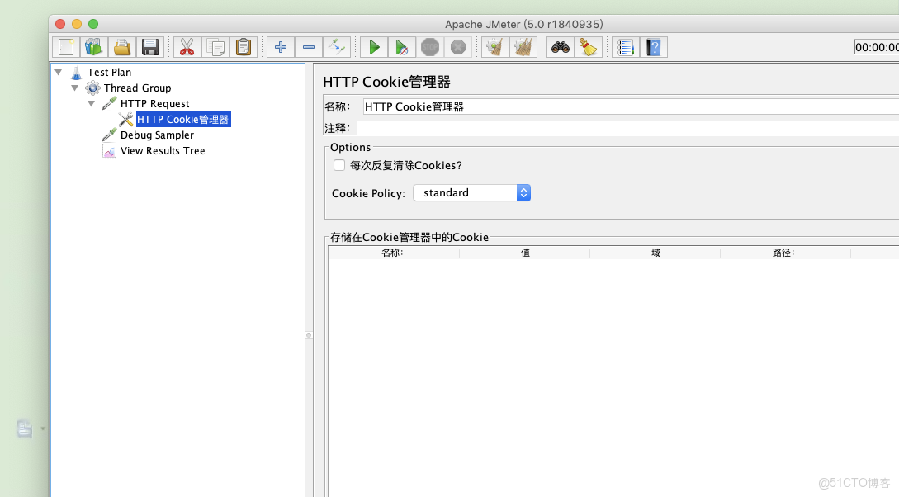Collapse the Thread Group node
899x497 pixels.
pos(75,88)
